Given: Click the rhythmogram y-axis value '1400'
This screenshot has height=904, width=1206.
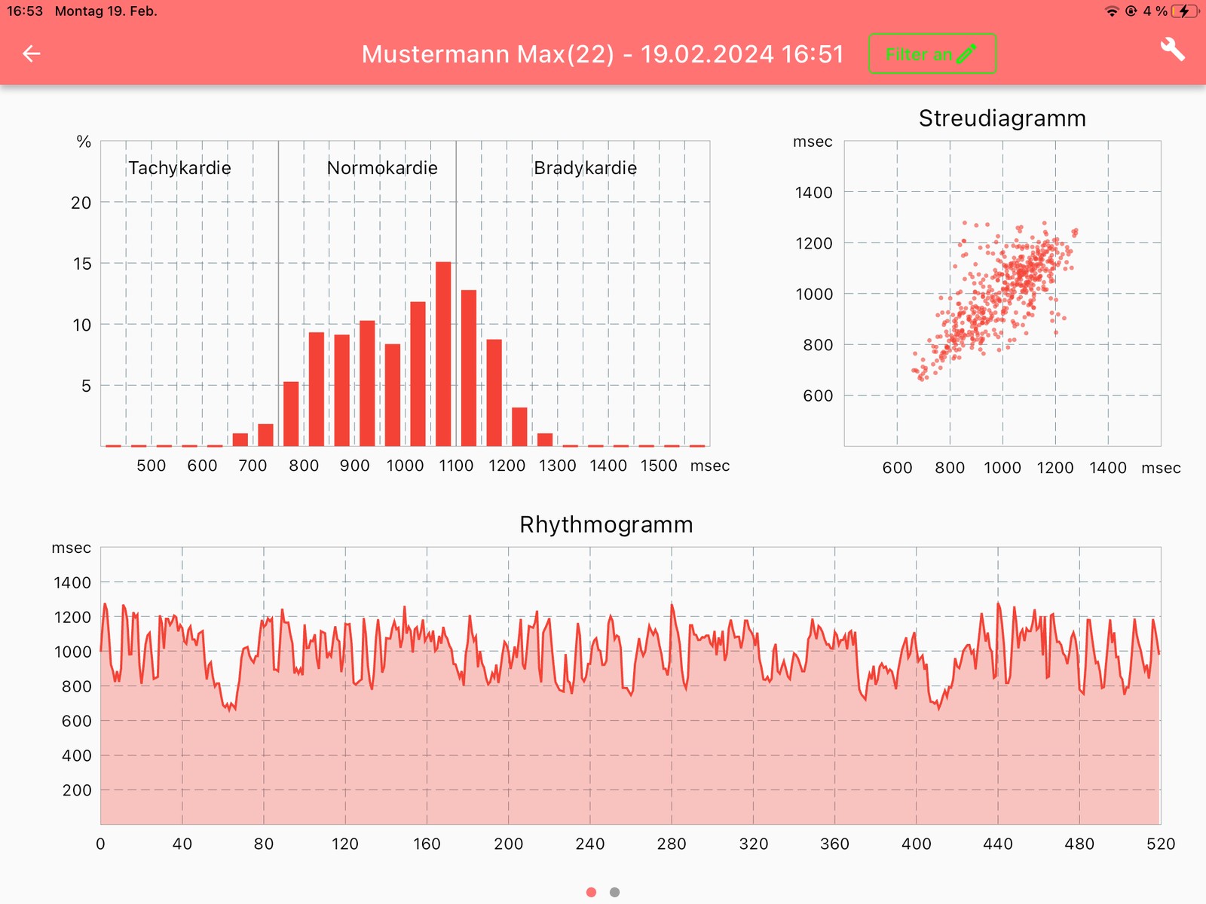Looking at the screenshot, I should click(x=72, y=582).
